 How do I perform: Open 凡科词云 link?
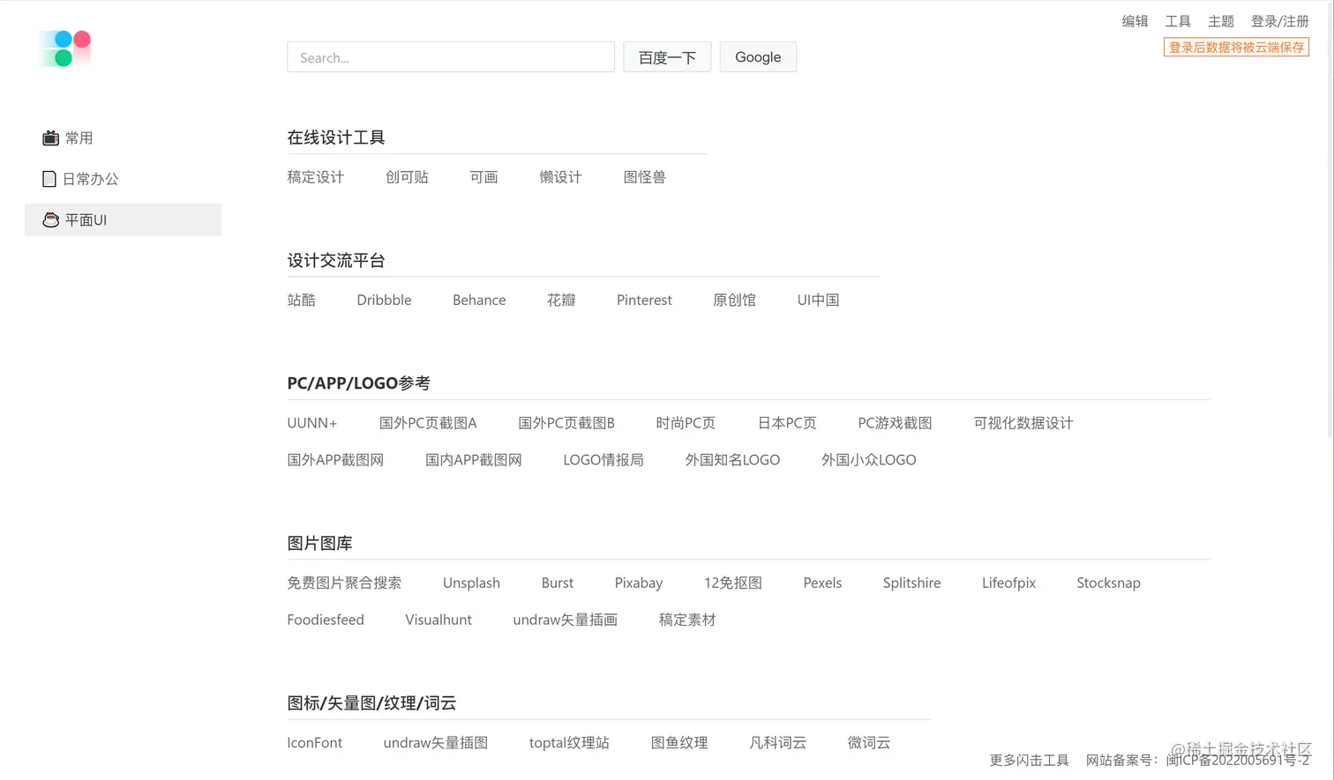point(777,743)
